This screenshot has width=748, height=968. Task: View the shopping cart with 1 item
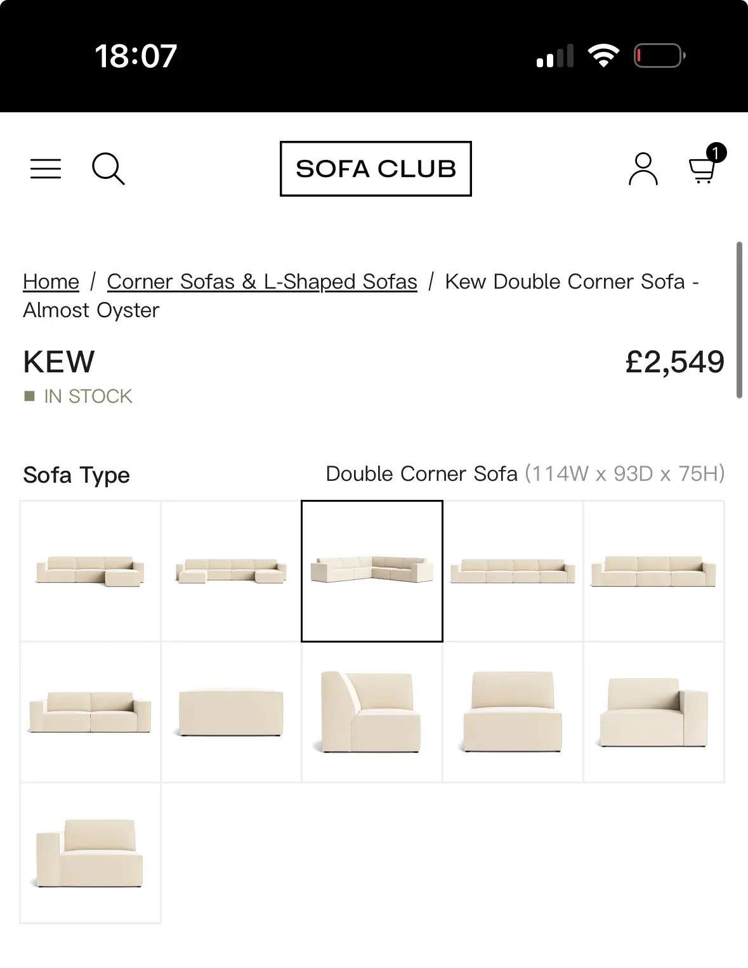704,167
